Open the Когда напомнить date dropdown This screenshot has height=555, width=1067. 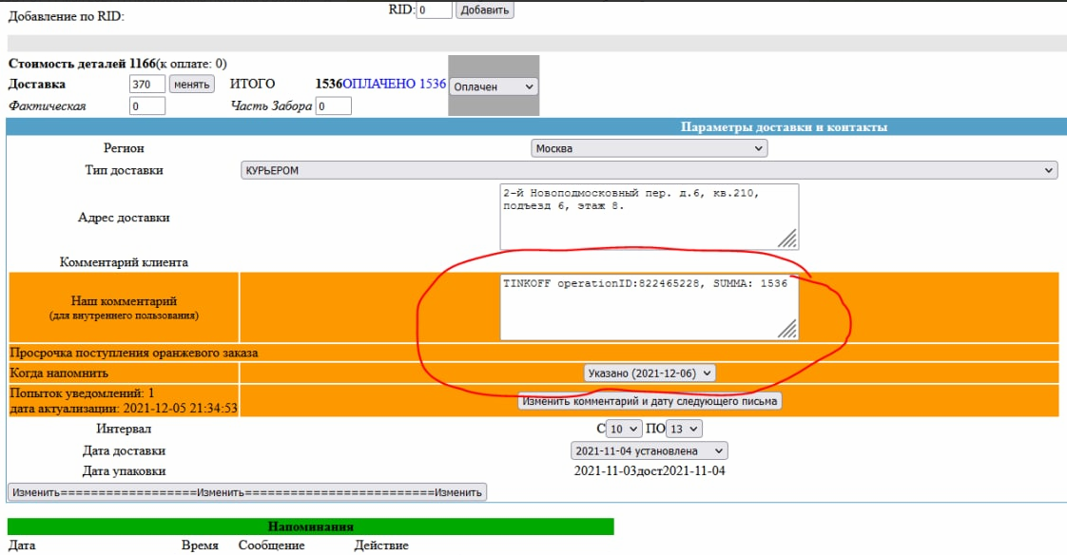[x=649, y=373]
